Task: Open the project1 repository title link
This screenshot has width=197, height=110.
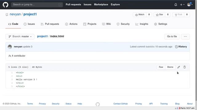Action: click(x=30, y=14)
